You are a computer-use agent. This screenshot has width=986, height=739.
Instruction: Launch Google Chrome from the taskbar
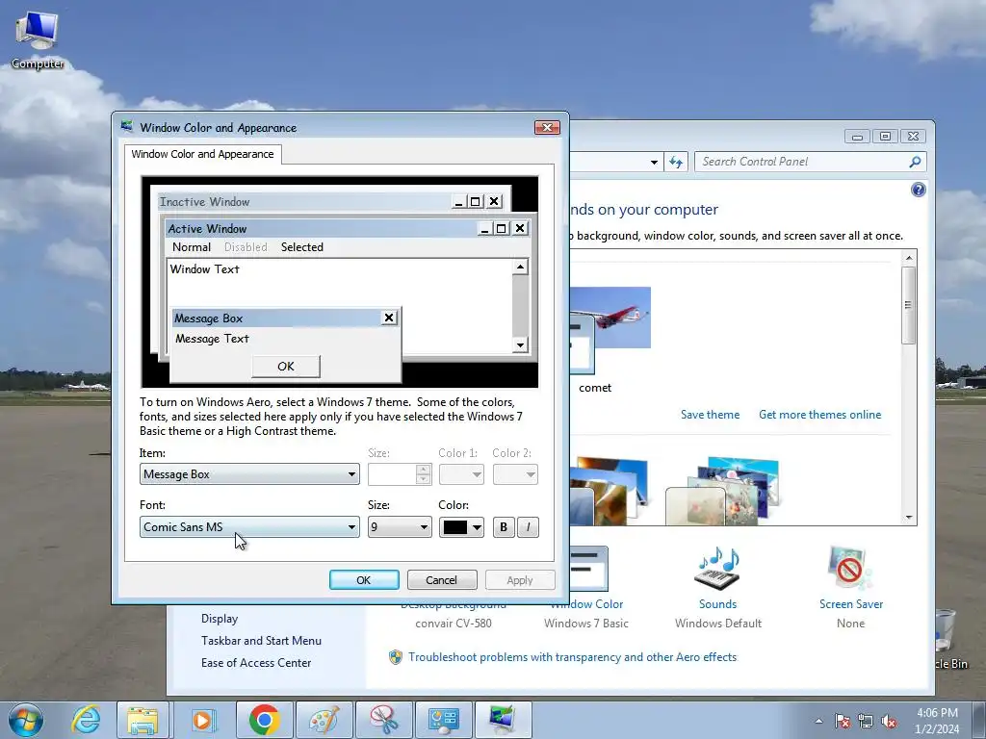coord(264,720)
